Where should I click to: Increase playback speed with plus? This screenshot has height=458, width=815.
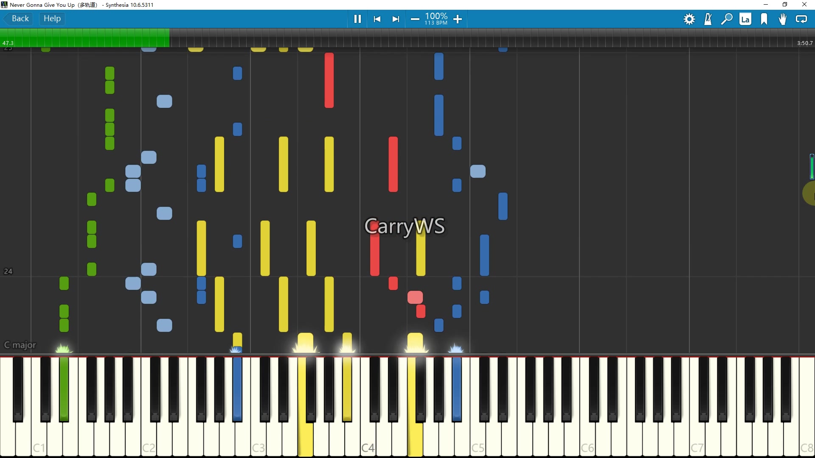pyautogui.click(x=458, y=19)
